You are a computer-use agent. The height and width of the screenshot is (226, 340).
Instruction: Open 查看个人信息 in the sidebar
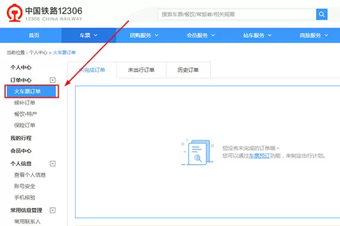[x=30, y=175]
